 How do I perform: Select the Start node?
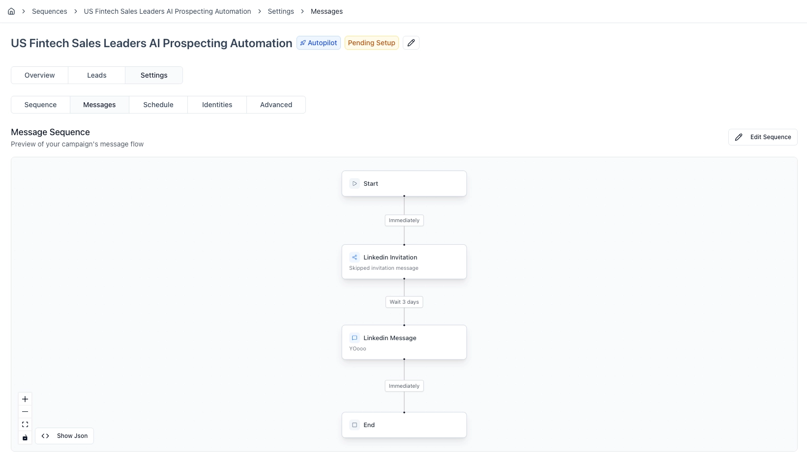[404, 184]
